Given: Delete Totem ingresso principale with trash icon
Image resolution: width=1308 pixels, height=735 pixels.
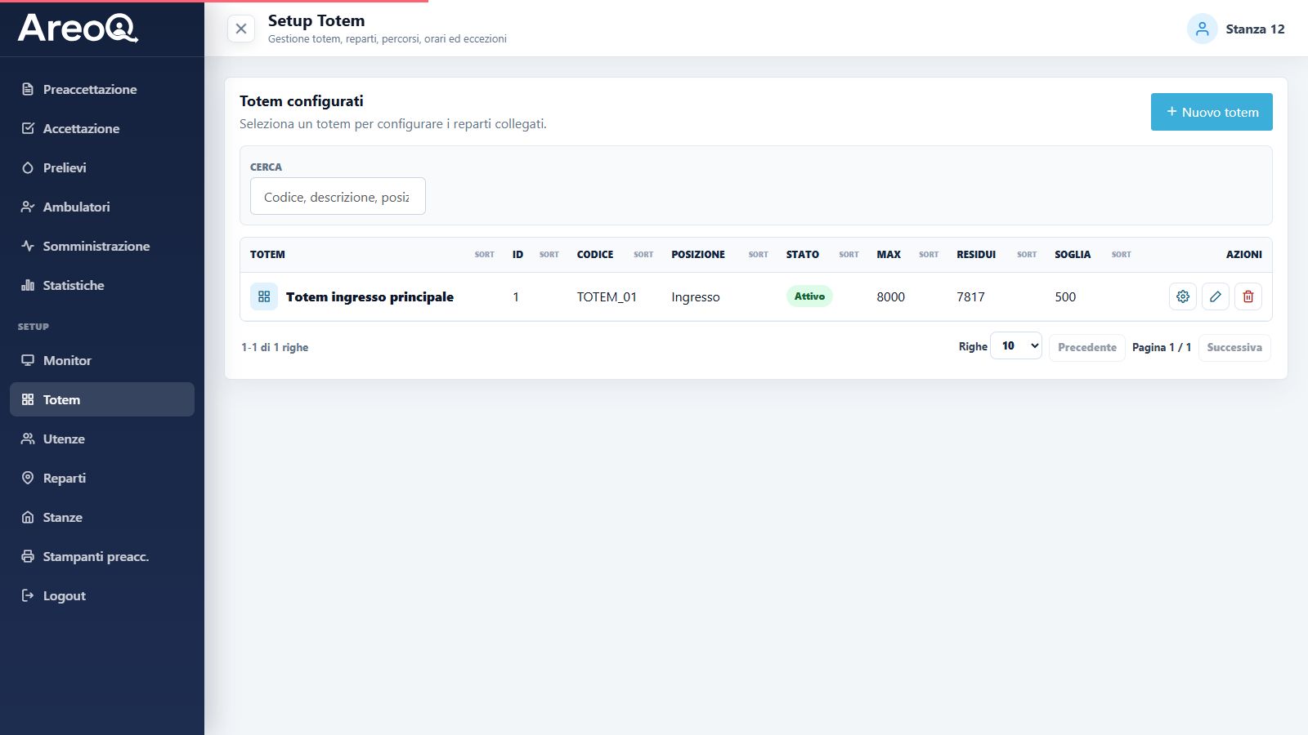Looking at the screenshot, I should pyautogui.click(x=1248, y=296).
